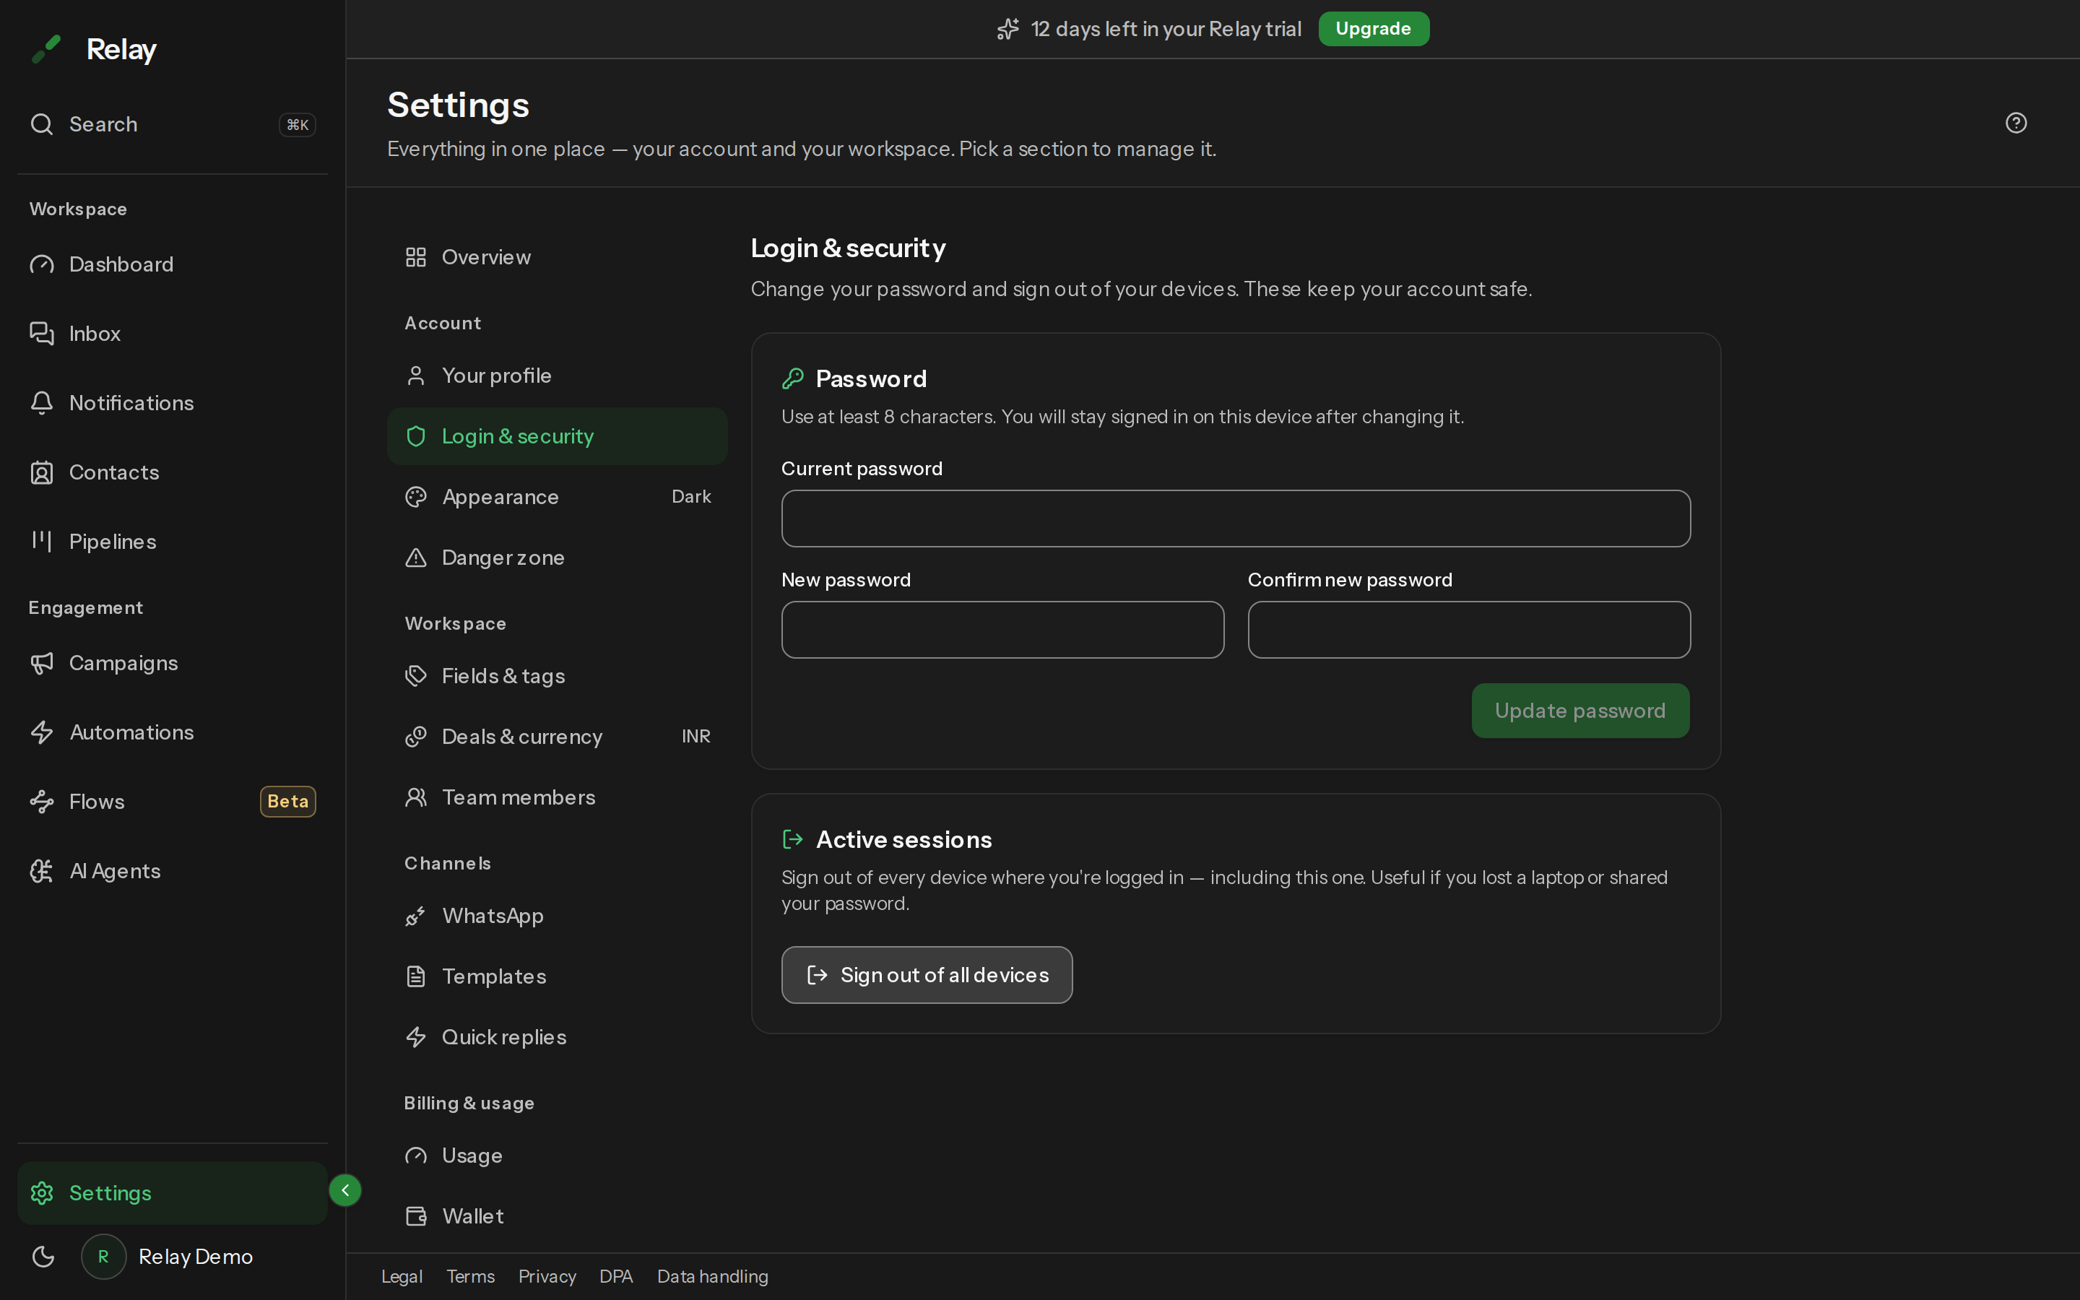Click the Upgrade button
This screenshot has width=2080, height=1300.
1374,28
